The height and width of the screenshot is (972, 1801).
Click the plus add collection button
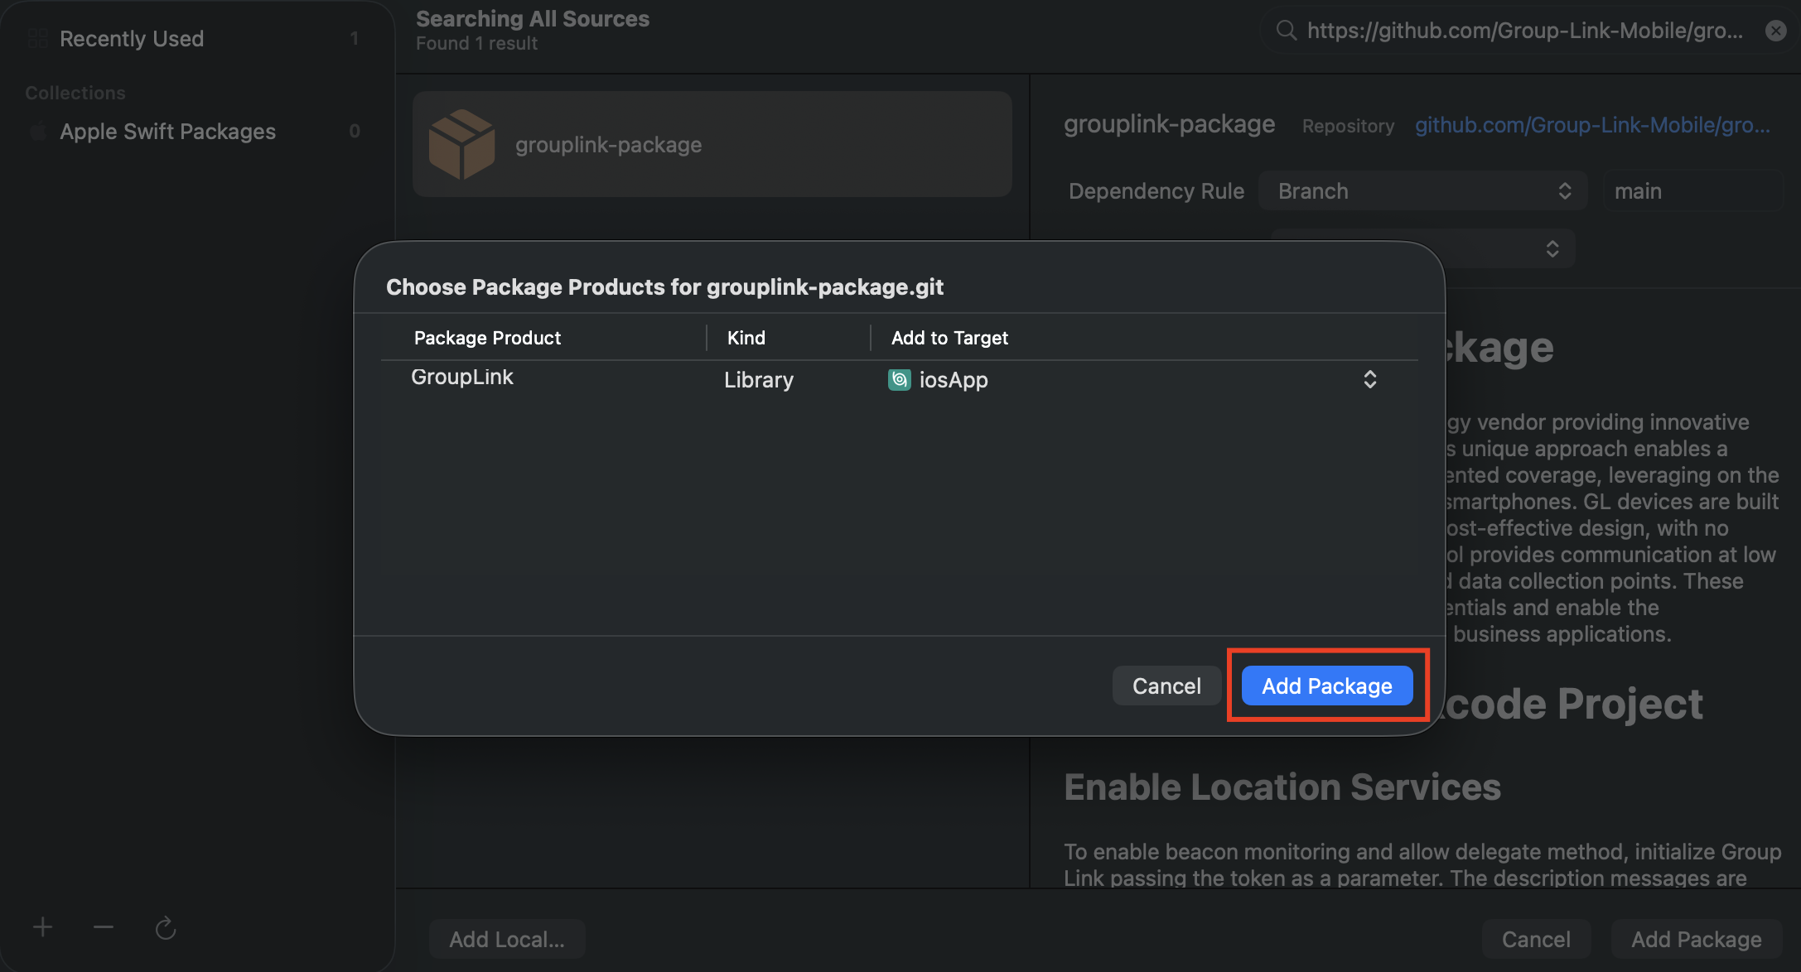click(43, 927)
